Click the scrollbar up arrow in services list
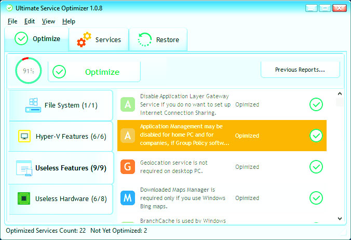Viewport: 351px width, 240px height. coord(340,94)
